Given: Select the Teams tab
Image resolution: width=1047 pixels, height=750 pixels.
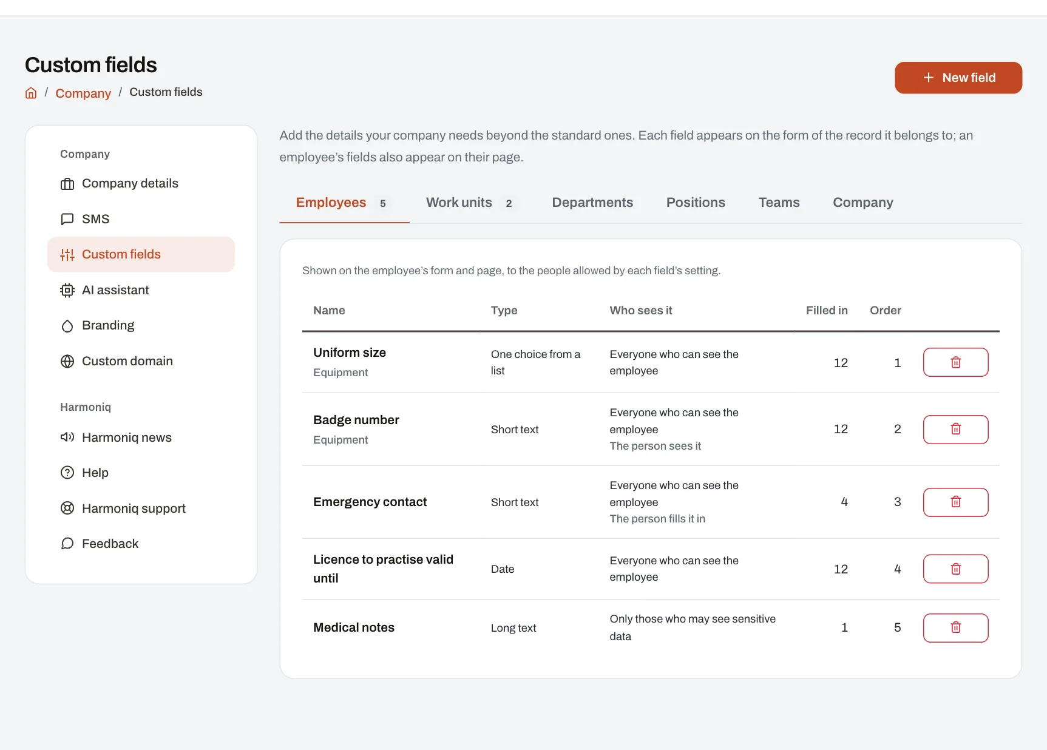Looking at the screenshot, I should click(779, 203).
